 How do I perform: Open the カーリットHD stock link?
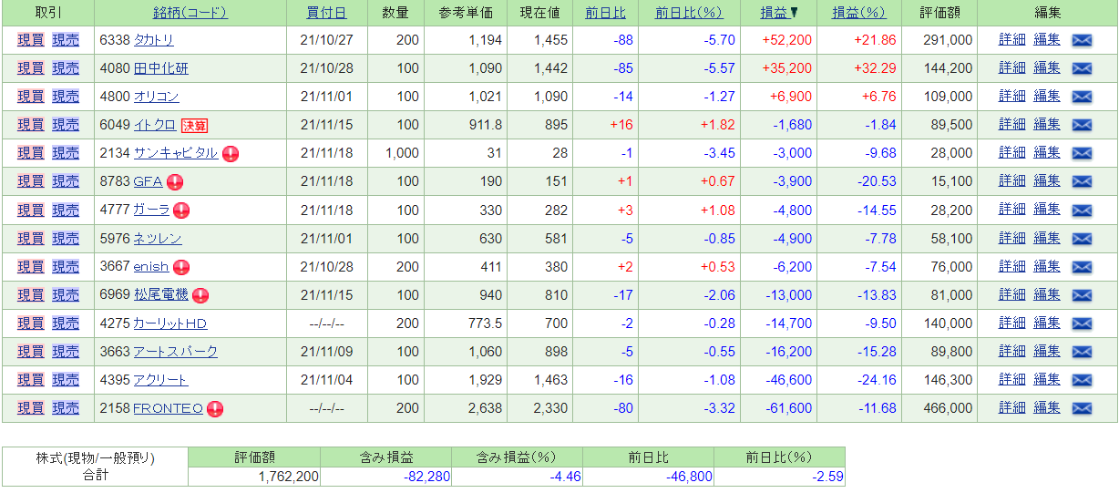(x=169, y=324)
